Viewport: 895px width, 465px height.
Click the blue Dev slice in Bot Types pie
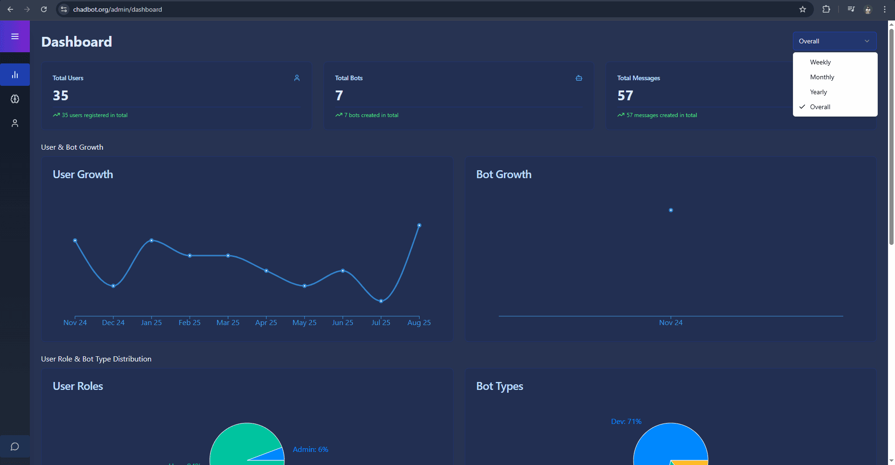(x=662, y=443)
